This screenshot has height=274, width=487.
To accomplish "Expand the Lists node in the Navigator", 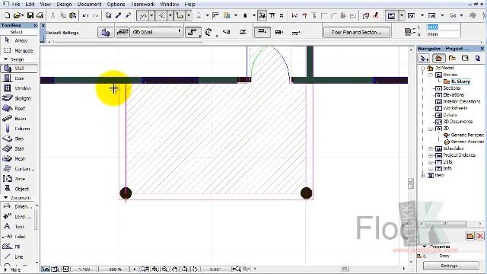I will 431,162.
